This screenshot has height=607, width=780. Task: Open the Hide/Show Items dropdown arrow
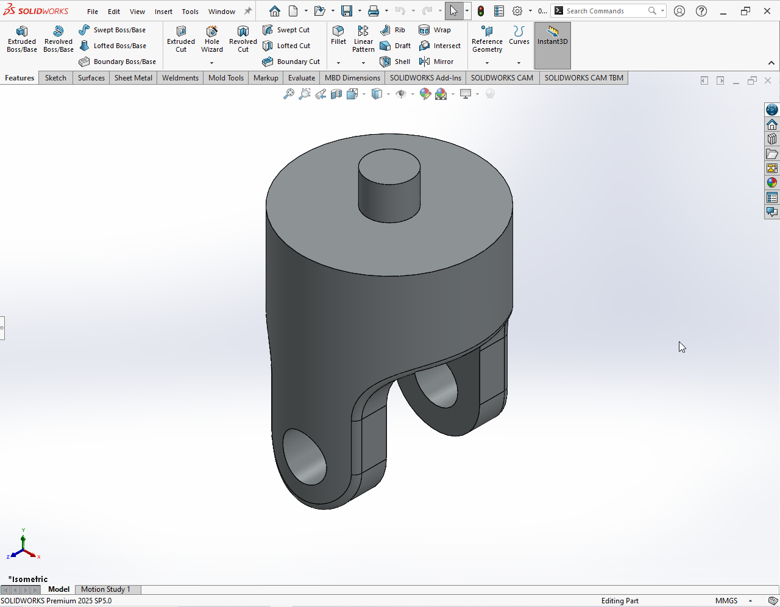coord(413,94)
